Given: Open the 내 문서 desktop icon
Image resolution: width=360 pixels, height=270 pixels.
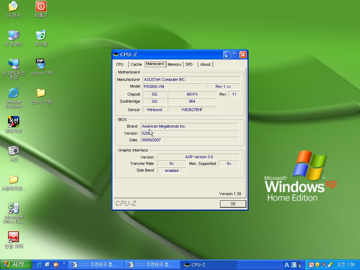Looking at the screenshot, I should click(x=14, y=9).
